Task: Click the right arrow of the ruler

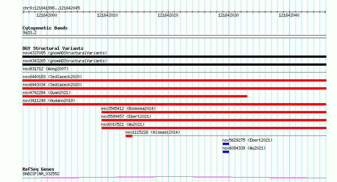Action: click(325, 12)
